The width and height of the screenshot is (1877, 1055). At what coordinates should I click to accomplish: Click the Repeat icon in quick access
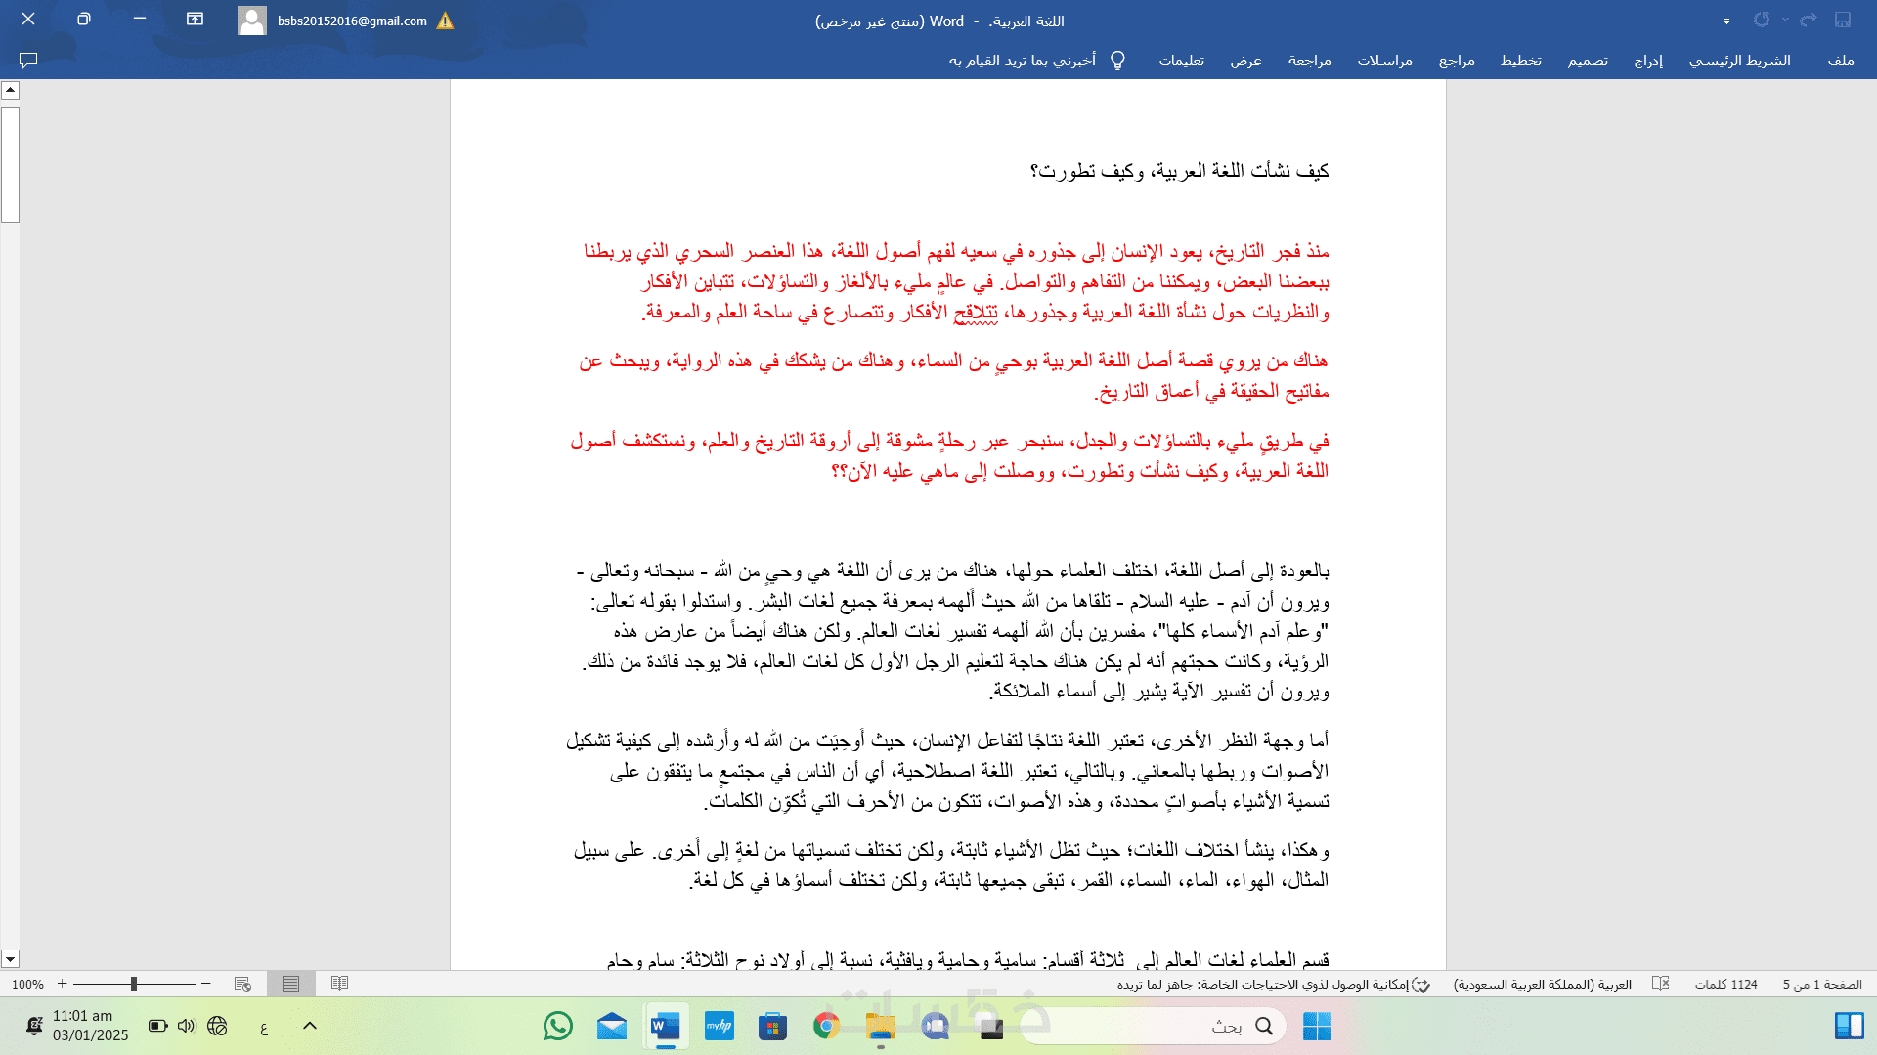(1762, 20)
